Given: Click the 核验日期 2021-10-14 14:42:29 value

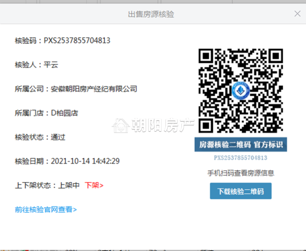Looking at the screenshot, I should pyautogui.click(x=85, y=161).
